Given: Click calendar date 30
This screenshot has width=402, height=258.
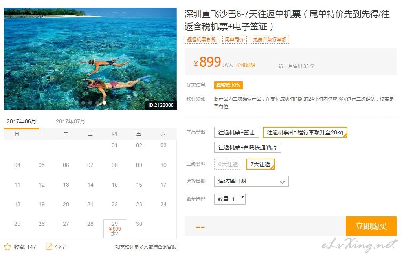Looking at the screenshot, I should (139, 224).
